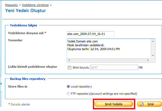Click inside the Yorumlar comments text area
Screen dimensions: 162x111
109,48
